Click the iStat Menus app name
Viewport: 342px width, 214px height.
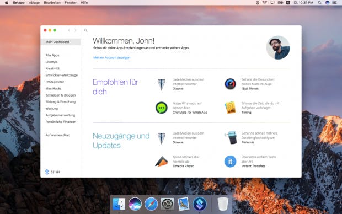pos(250,89)
